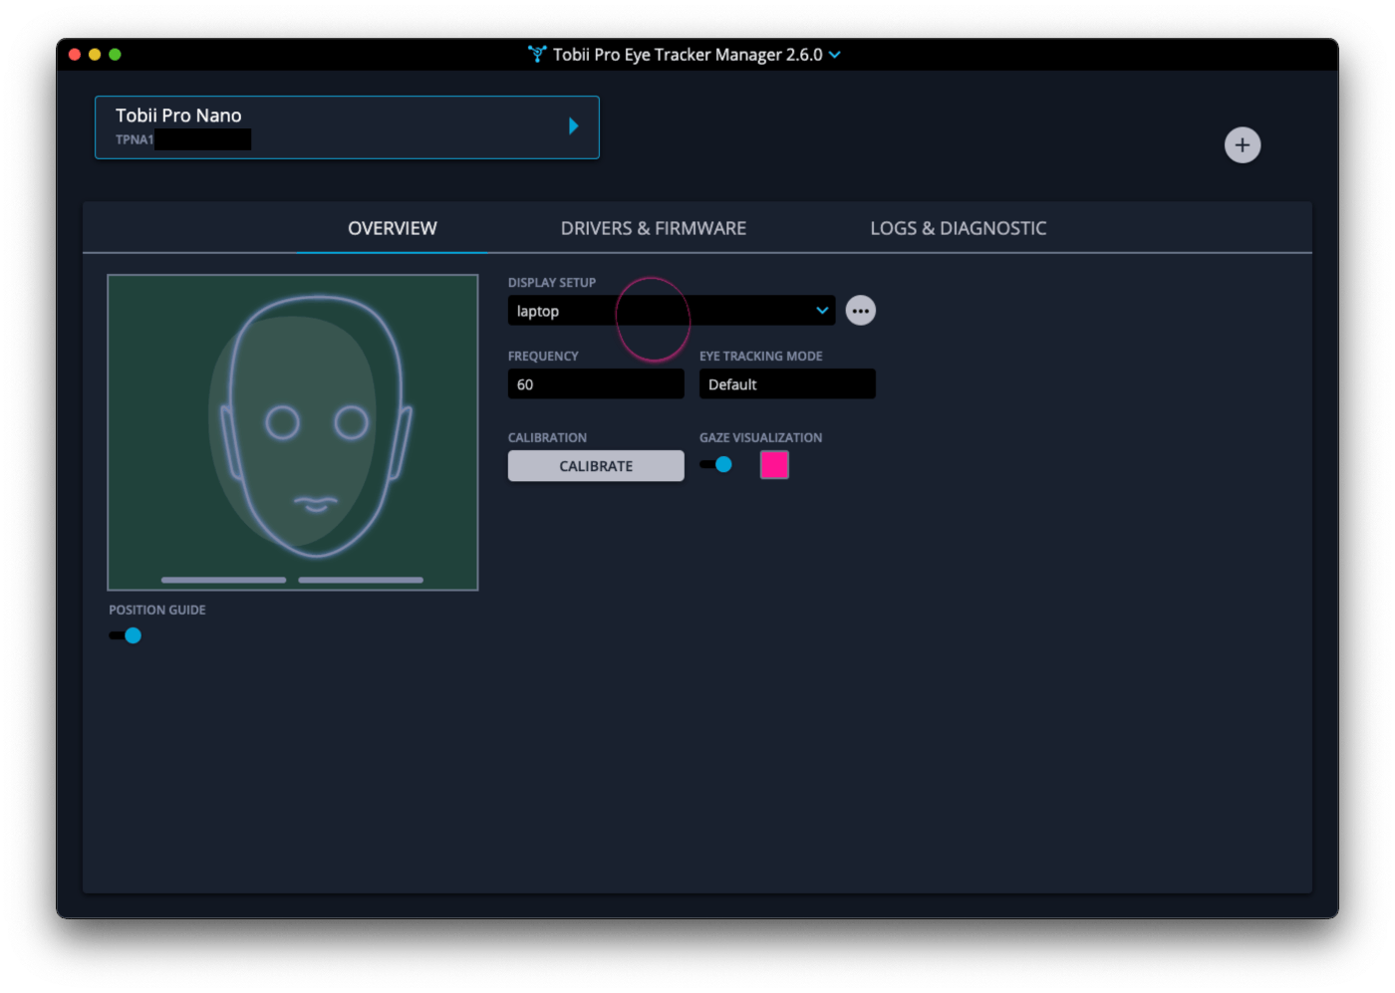
Task: Select the Eye Tracking Mode Default field
Action: (787, 384)
